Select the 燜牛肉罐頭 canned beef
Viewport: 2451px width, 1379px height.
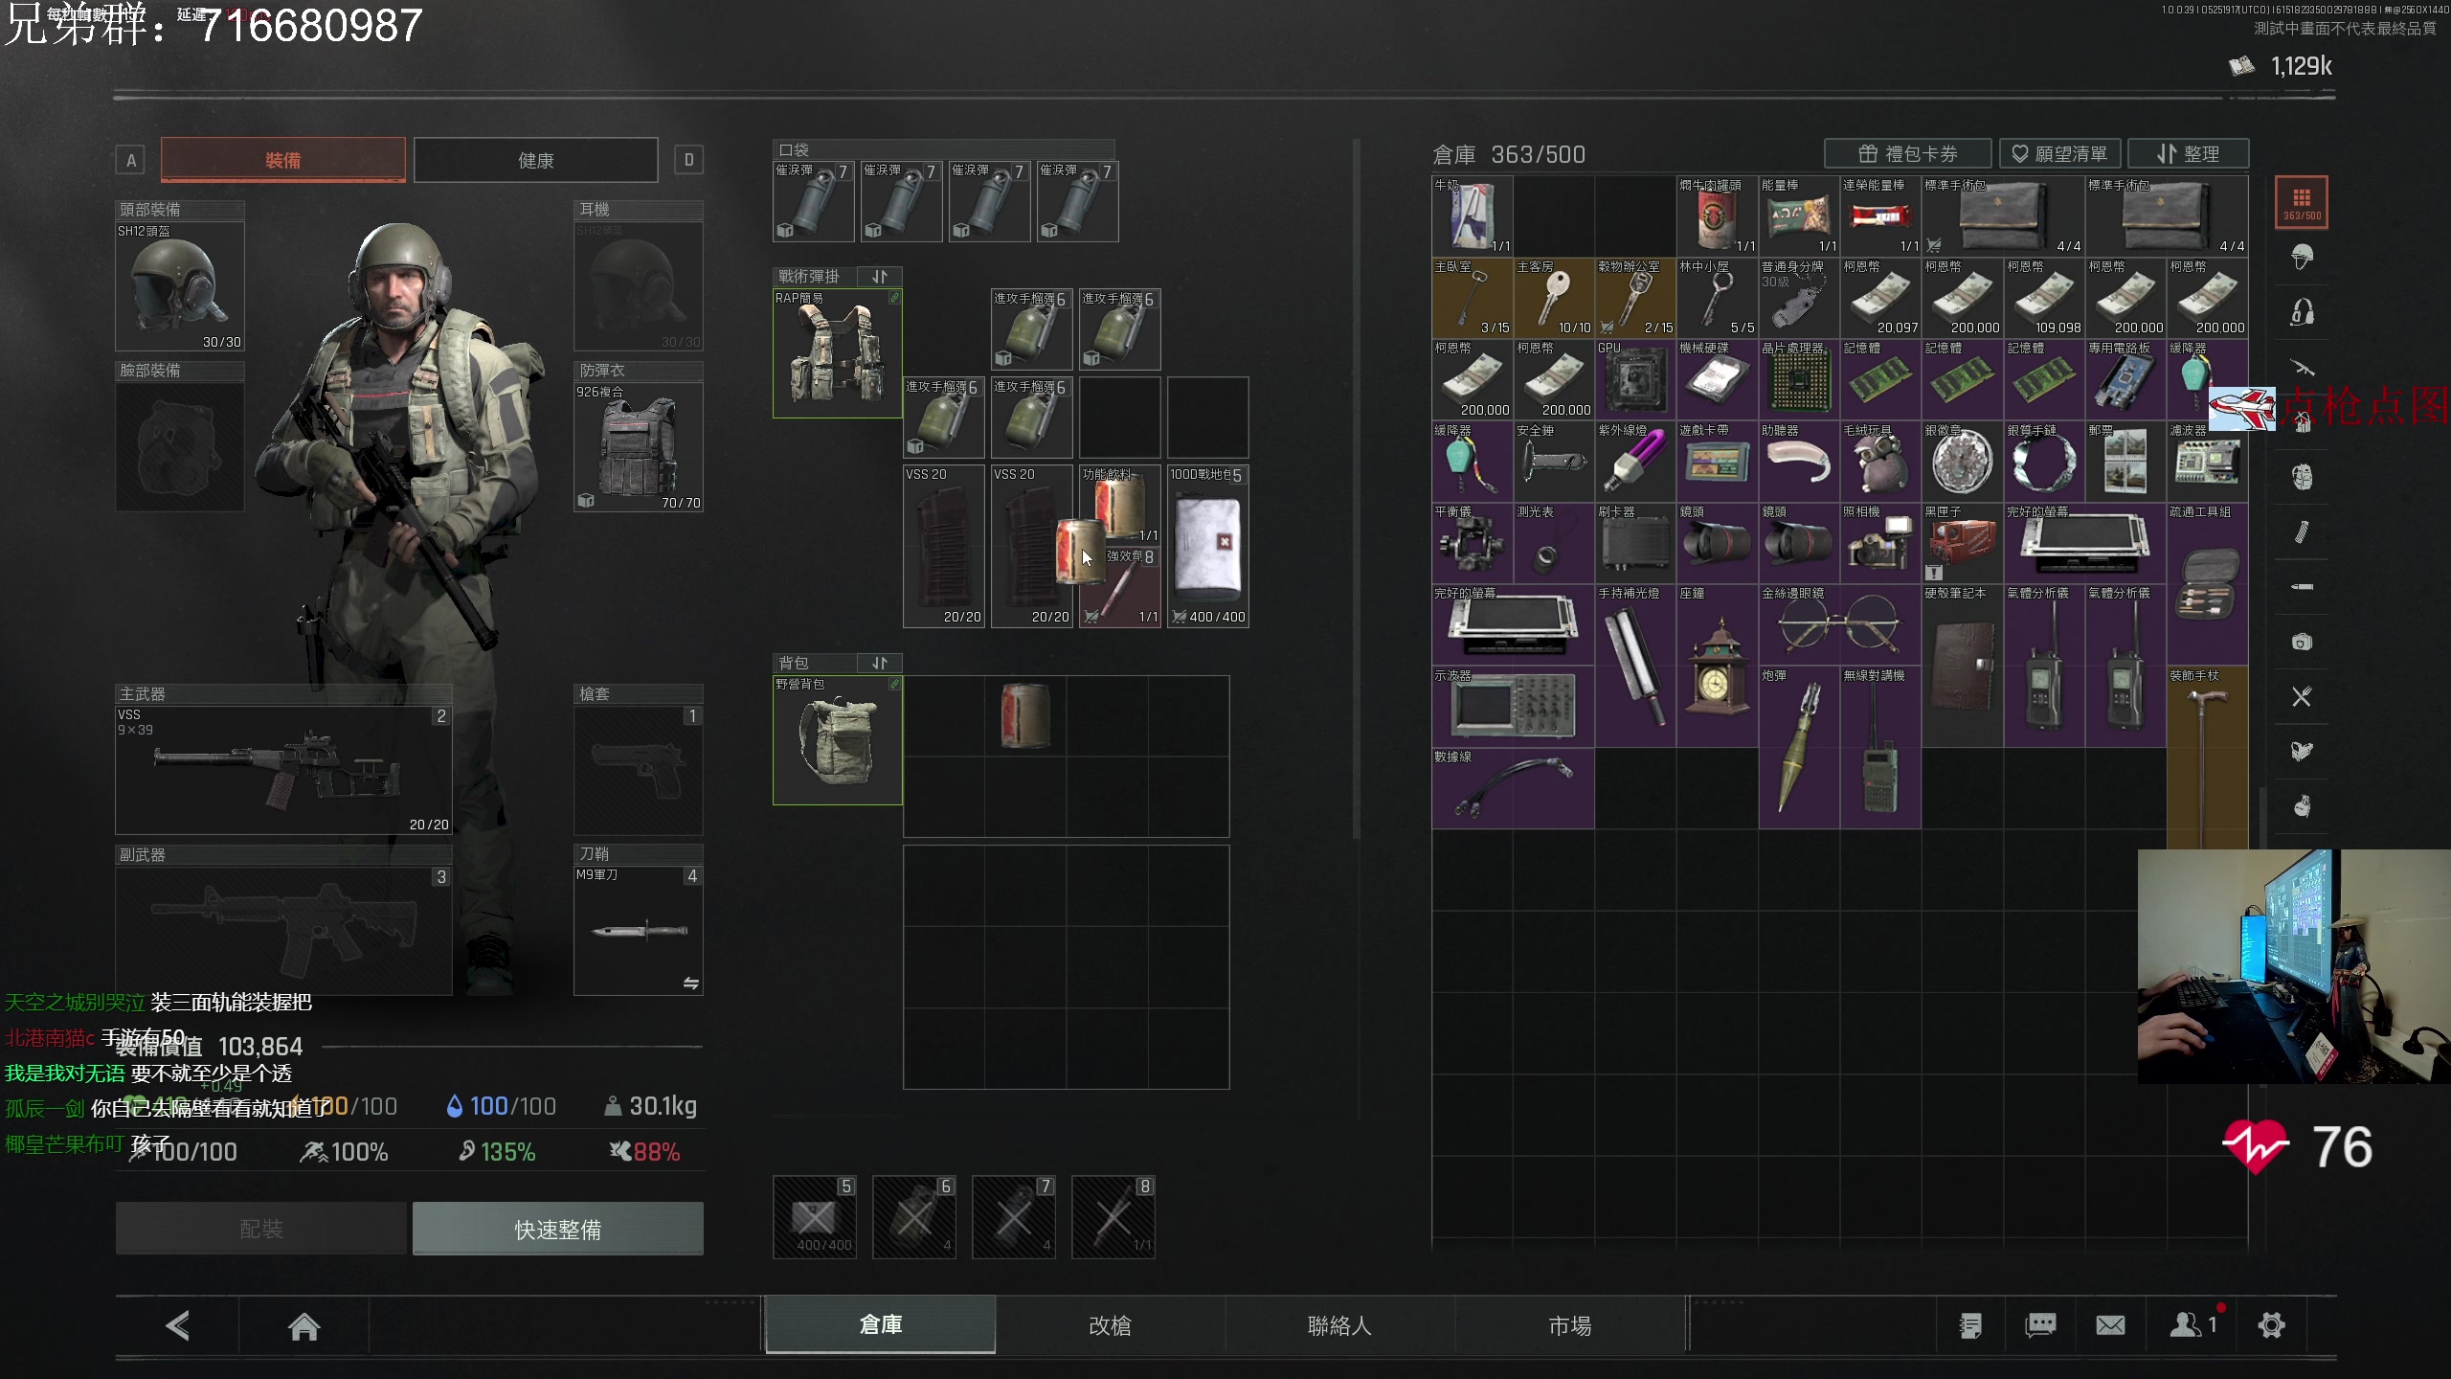click(x=1718, y=215)
